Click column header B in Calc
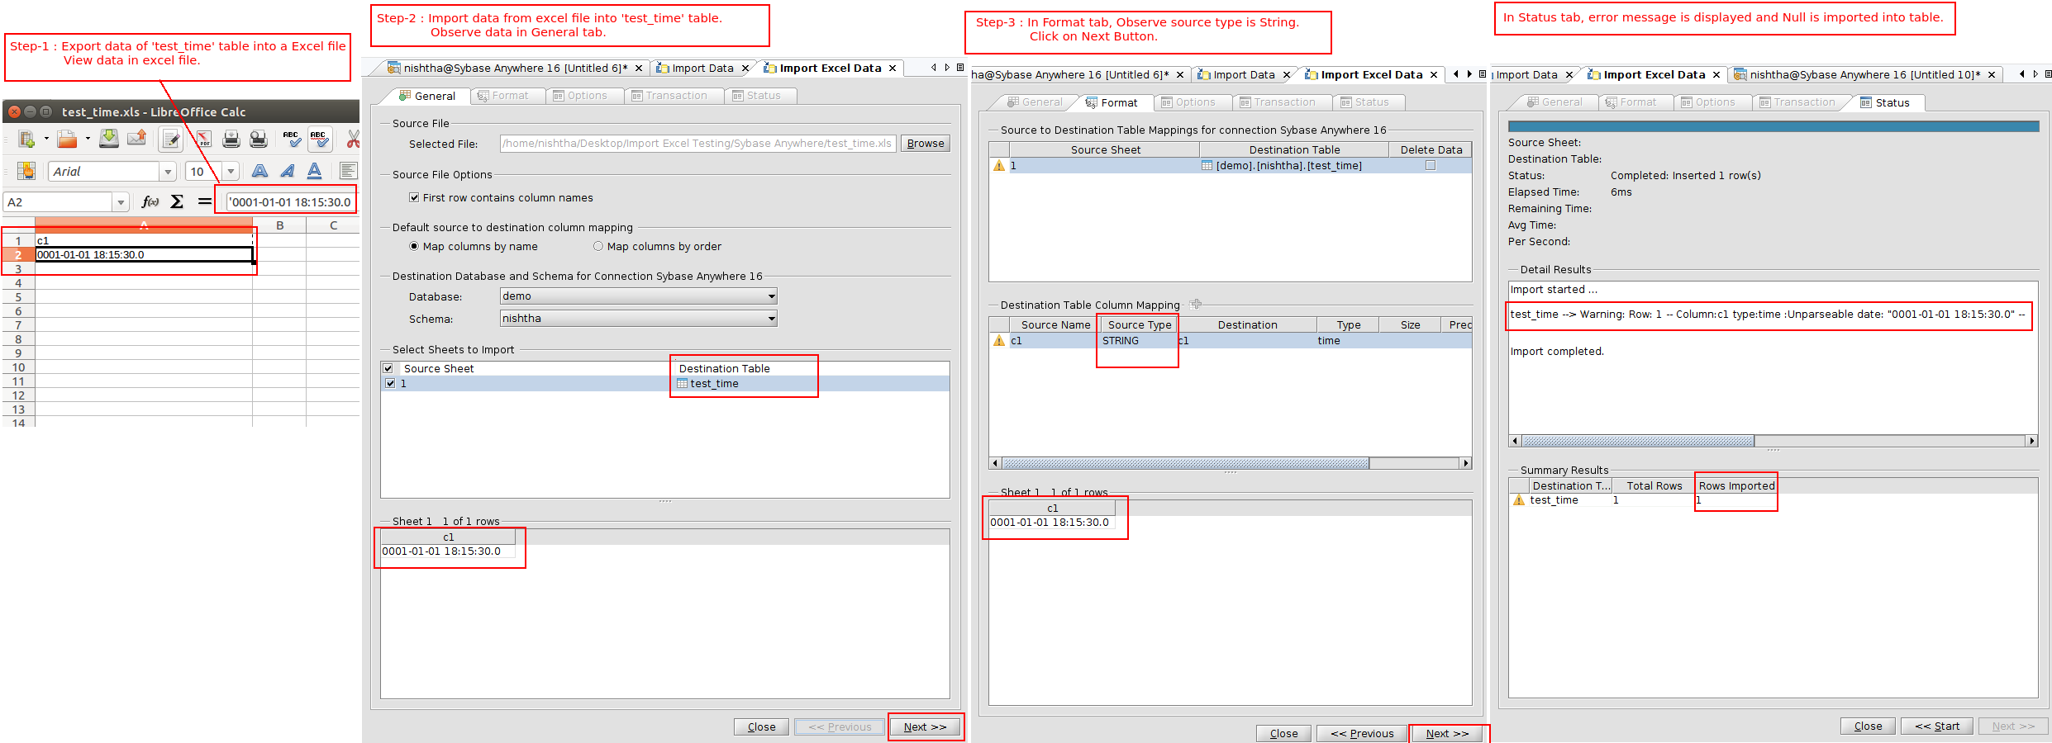This screenshot has width=2052, height=743. click(x=279, y=225)
